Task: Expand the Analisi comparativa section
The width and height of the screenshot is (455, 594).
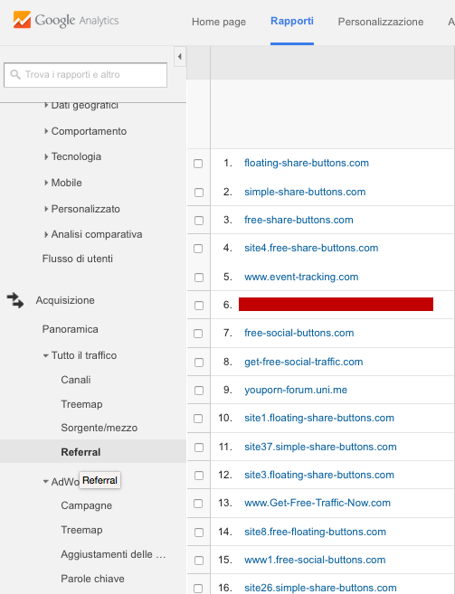Action: tap(46, 234)
